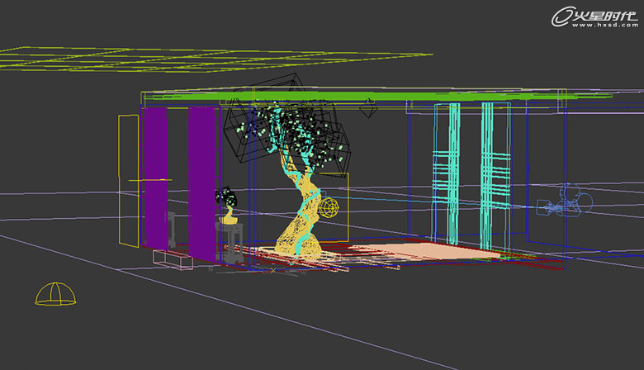Select the small bonsai plant on stool
This screenshot has height=370, width=644.
click(x=227, y=206)
